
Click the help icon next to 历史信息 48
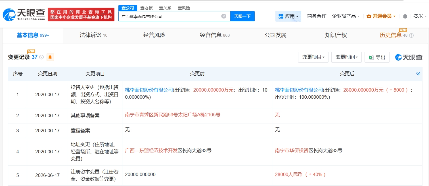tap(411, 36)
